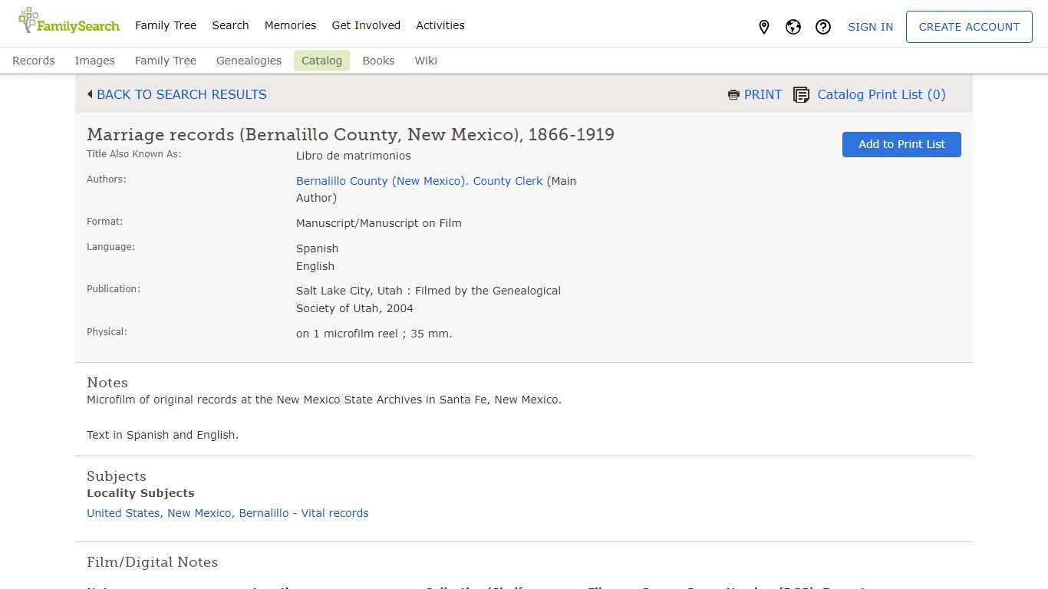Switch to the Wiki tab

[x=426, y=61]
